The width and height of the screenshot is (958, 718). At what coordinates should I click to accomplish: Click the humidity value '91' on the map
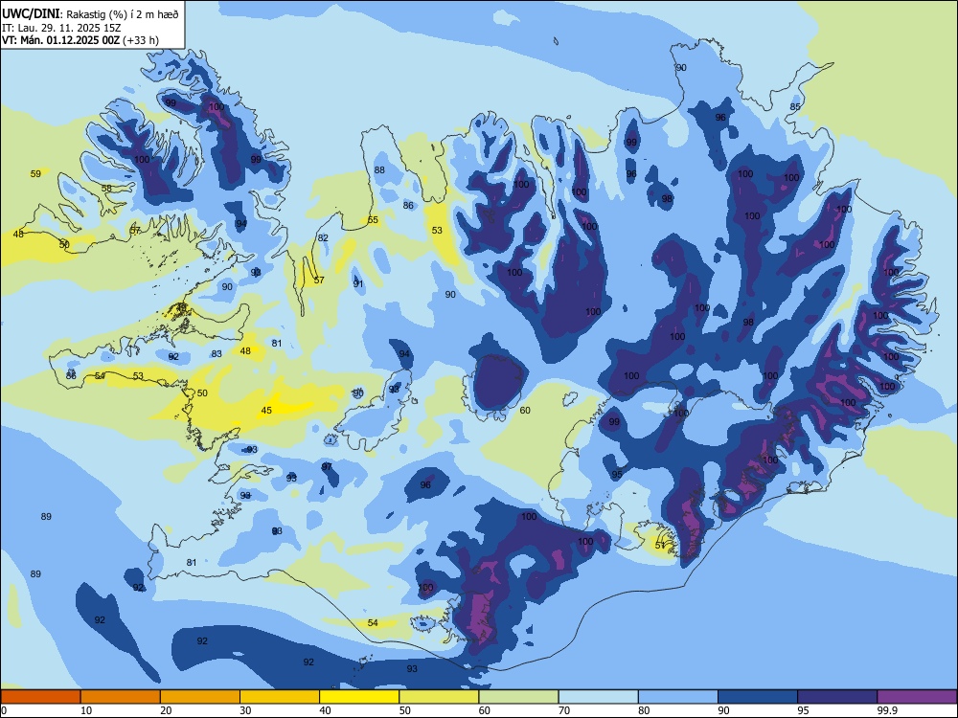pyautogui.click(x=358, y=284)
